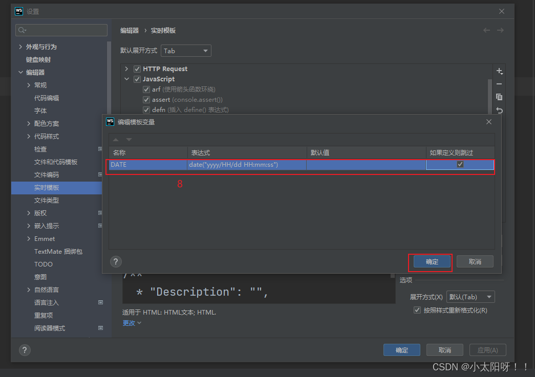The image size is (535, 377).
Task: Open the TODO settings section
Action: tap(43, 264)
